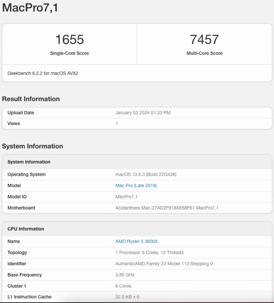The height and width of the screenshot is (303, 274).
Task: Click the MacPro7,1 page heading
Action: pos(30,8)
